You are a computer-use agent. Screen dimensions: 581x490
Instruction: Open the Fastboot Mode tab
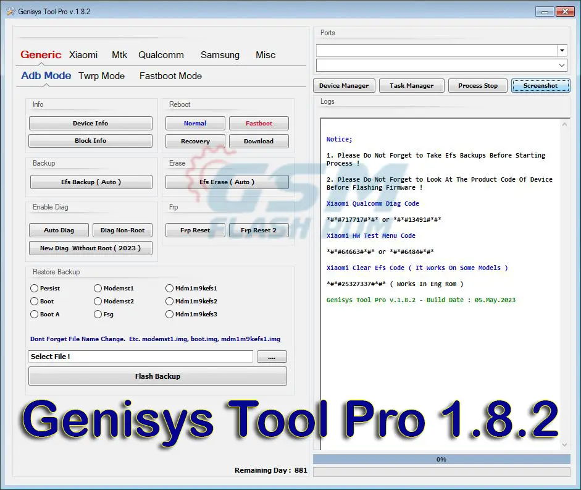click(170, 75)
